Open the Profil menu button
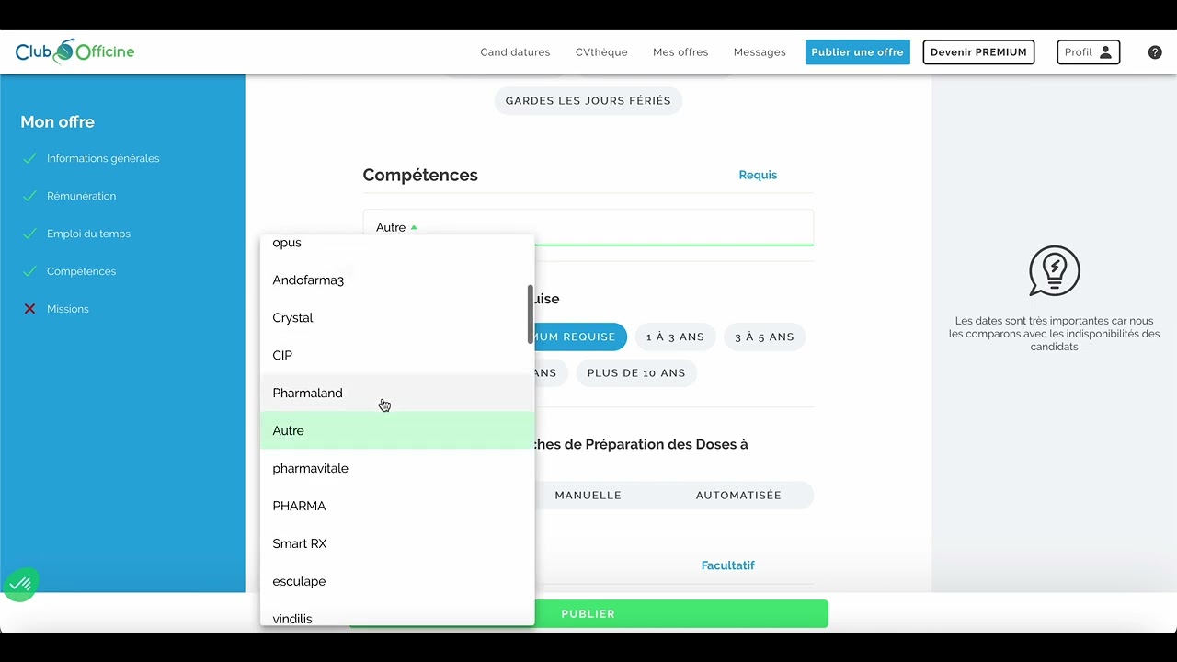Image resolution: width=1177 pixels, height=662 pixels. click(x=1089, y=52)
